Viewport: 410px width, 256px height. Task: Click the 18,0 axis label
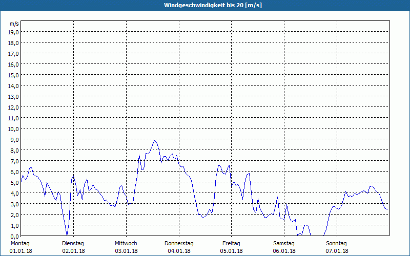click(x=13, y=43)
